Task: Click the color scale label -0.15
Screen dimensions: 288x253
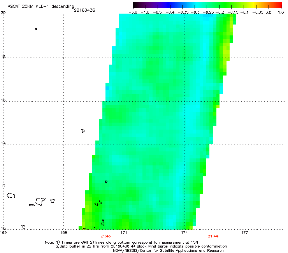Action: (233, 12)
